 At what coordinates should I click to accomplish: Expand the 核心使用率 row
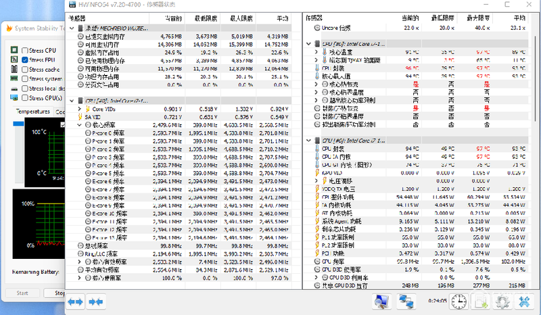(79, 278)
